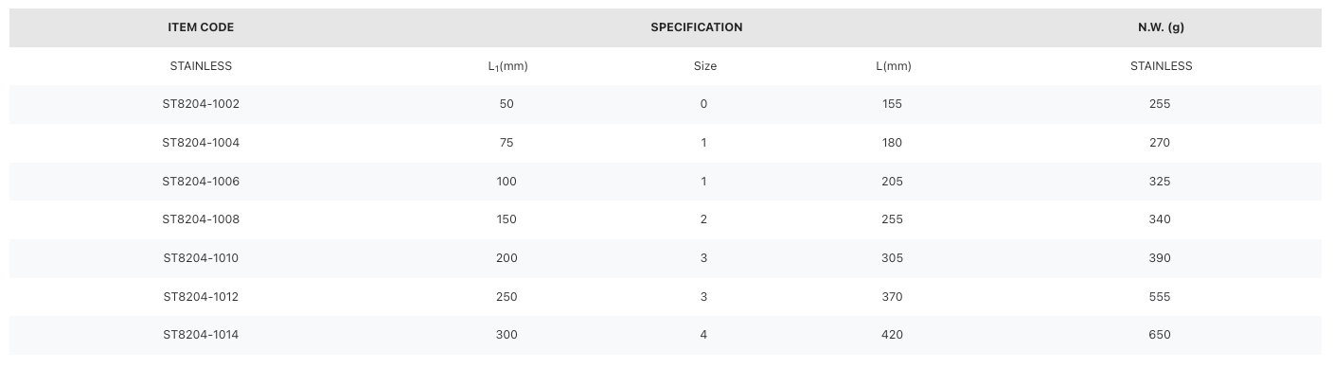1333x367 pixels.
Task: Click the N.W. (g) column header
Action: pyautogui.click(x=1161, y=27)
